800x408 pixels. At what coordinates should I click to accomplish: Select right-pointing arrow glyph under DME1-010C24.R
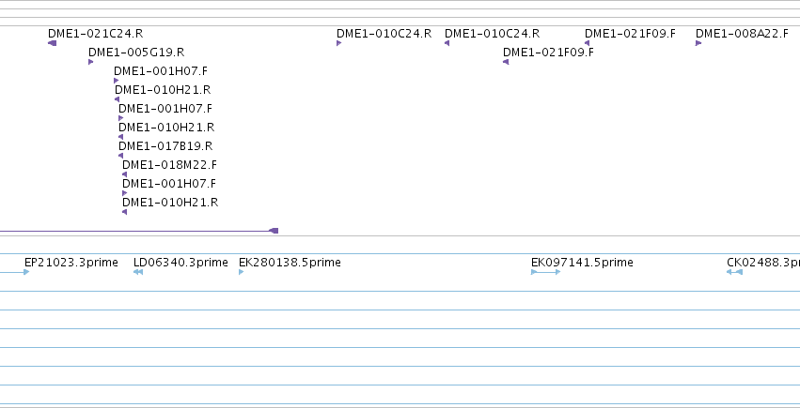[338, 43]
